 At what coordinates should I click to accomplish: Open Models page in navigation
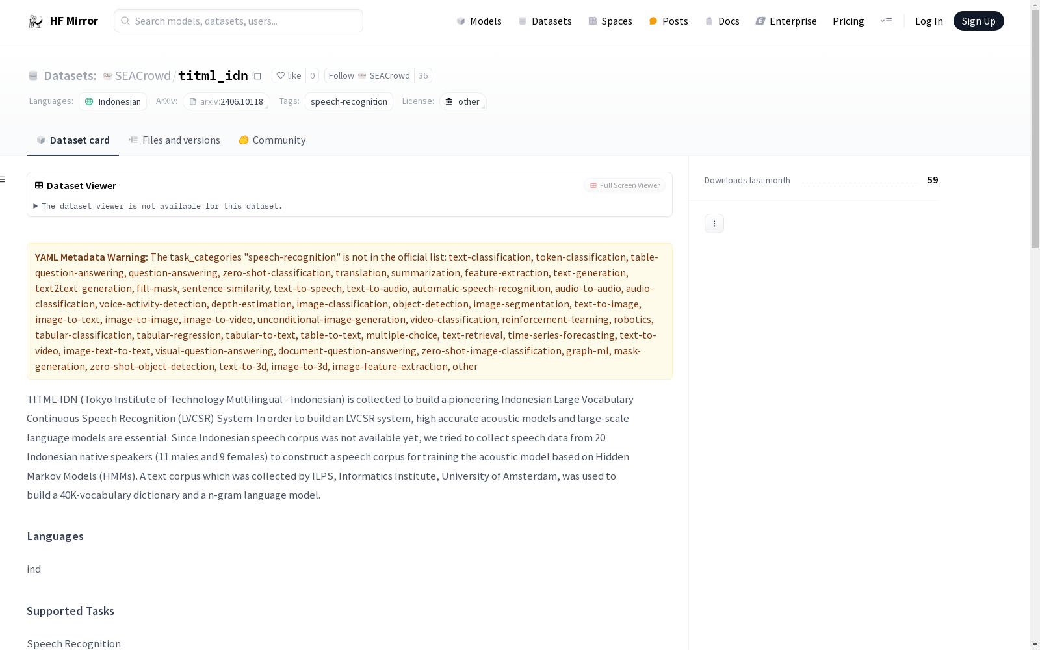coord(479,21)
